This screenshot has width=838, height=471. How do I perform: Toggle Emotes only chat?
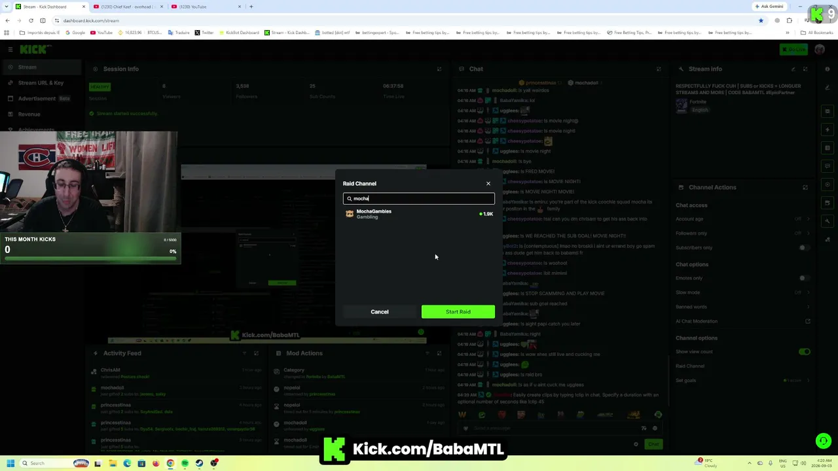pos(804,278)
